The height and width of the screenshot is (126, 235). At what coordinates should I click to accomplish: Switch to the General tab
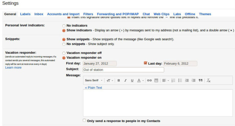(x=10, y=14)
